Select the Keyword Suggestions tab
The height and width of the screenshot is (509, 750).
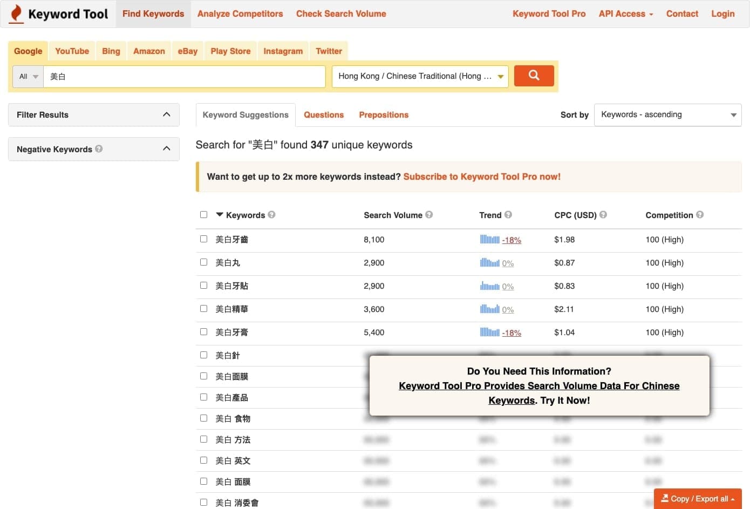pyautogui.click(x=246, y=115)
